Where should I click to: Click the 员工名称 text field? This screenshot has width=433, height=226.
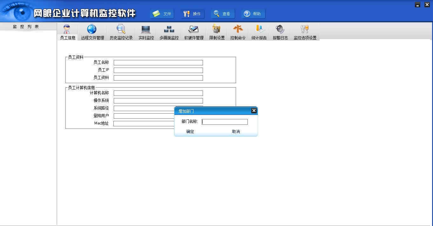coord(158,63)
